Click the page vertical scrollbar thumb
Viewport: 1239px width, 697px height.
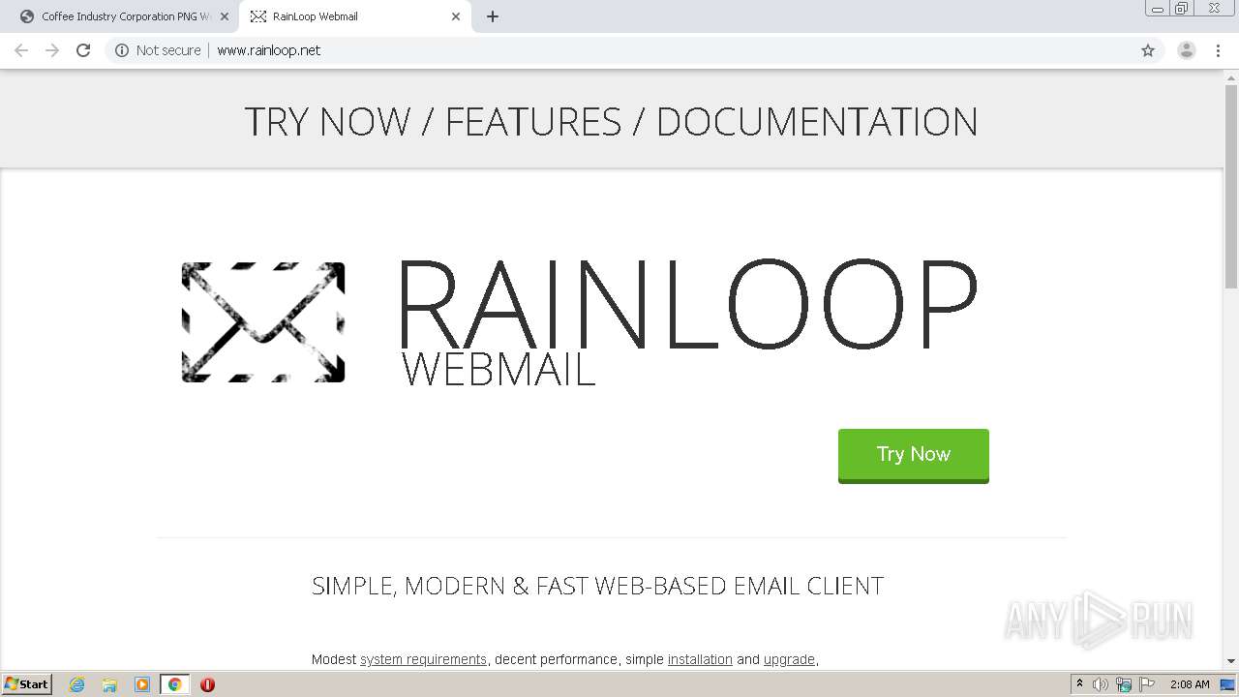point(1231,187)
